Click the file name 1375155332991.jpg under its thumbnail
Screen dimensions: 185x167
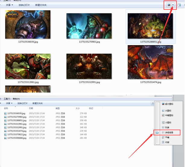89,82
